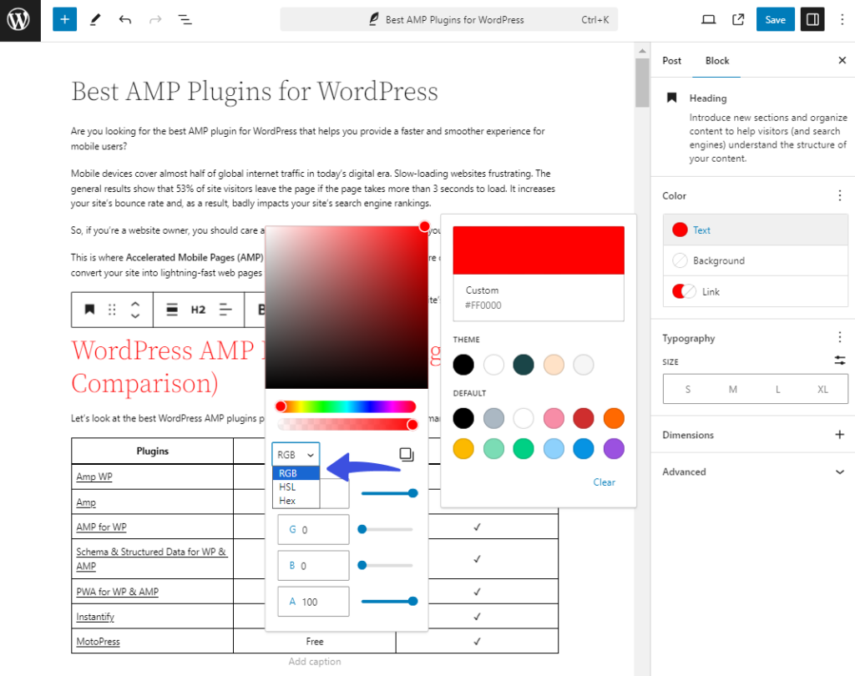Select font size XL
This screenshot has height=676, width=855.
point(822,389)
